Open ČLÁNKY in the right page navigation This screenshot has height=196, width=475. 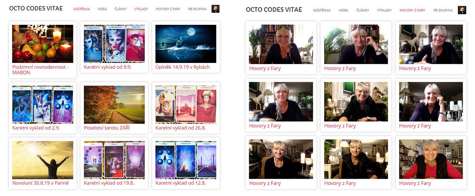point(362,10)
